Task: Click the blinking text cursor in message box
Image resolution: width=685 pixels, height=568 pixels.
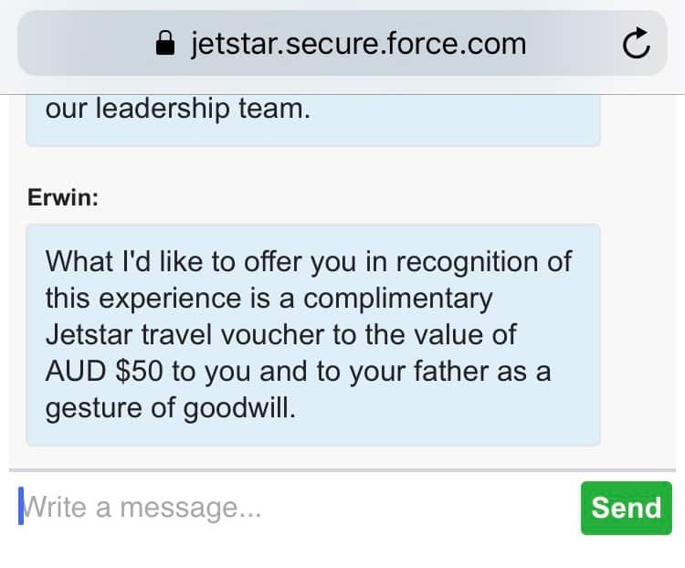Action: tap(21, 507)
